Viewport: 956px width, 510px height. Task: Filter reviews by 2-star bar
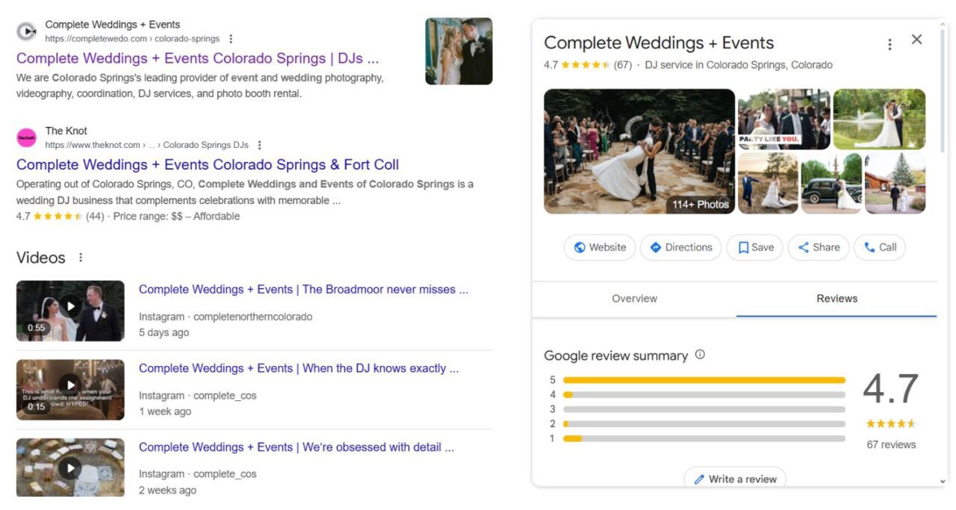(x=704, y=424)
